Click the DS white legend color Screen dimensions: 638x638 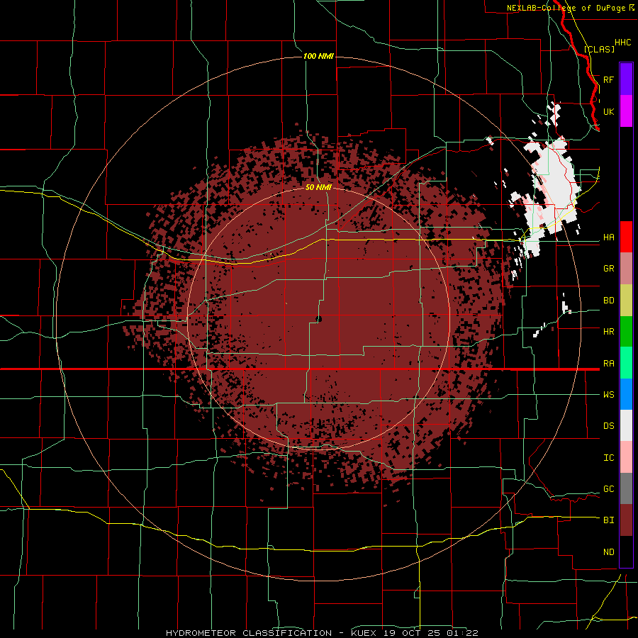pos(626,425)
